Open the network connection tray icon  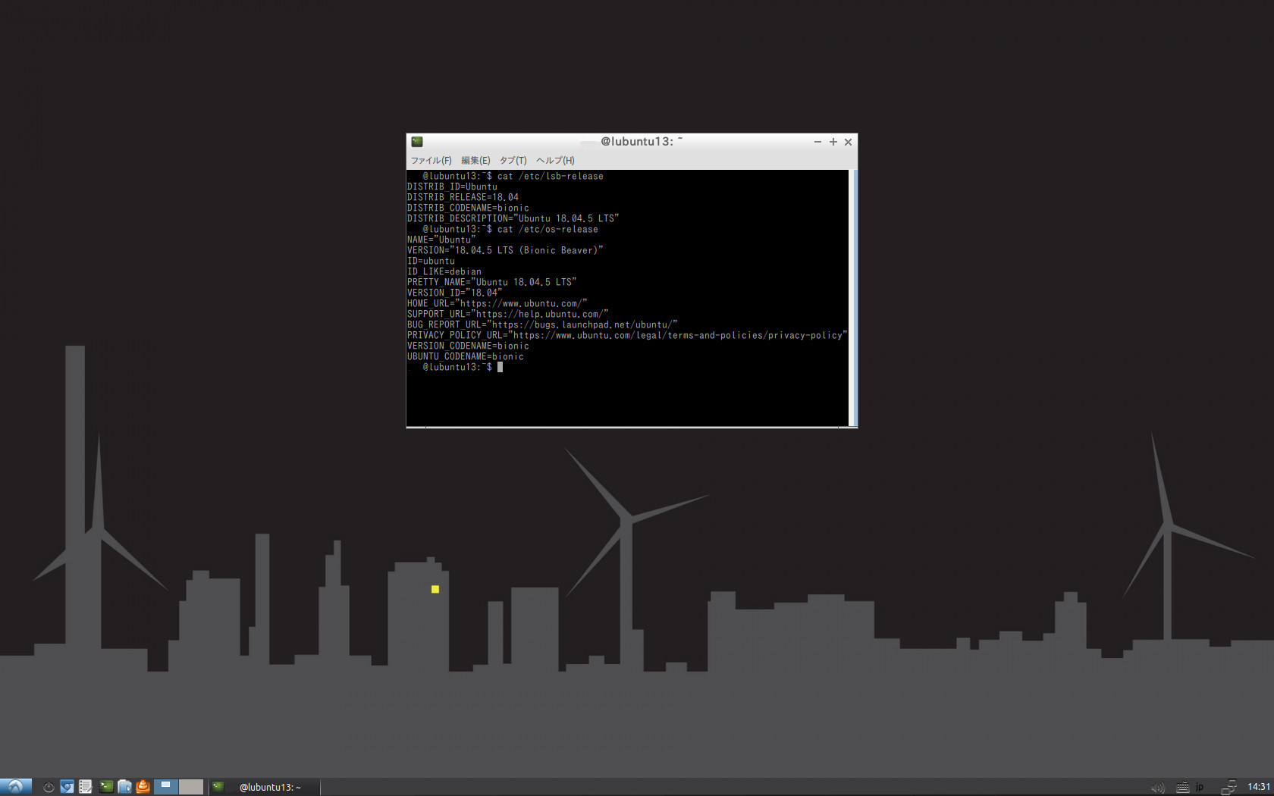(1229, 788)
